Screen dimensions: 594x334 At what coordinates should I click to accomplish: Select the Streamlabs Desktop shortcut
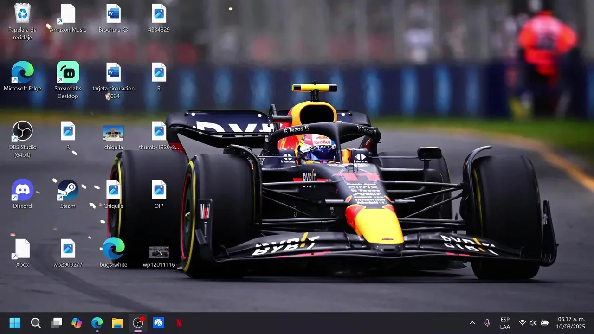coord(68,80)
